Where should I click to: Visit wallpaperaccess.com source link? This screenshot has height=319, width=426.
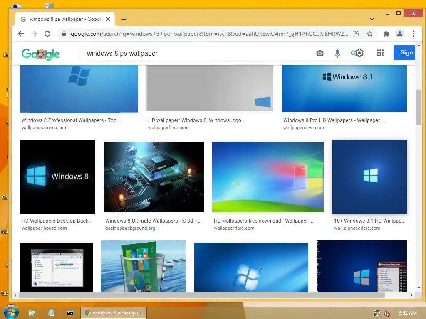click(x=45, y=128)
